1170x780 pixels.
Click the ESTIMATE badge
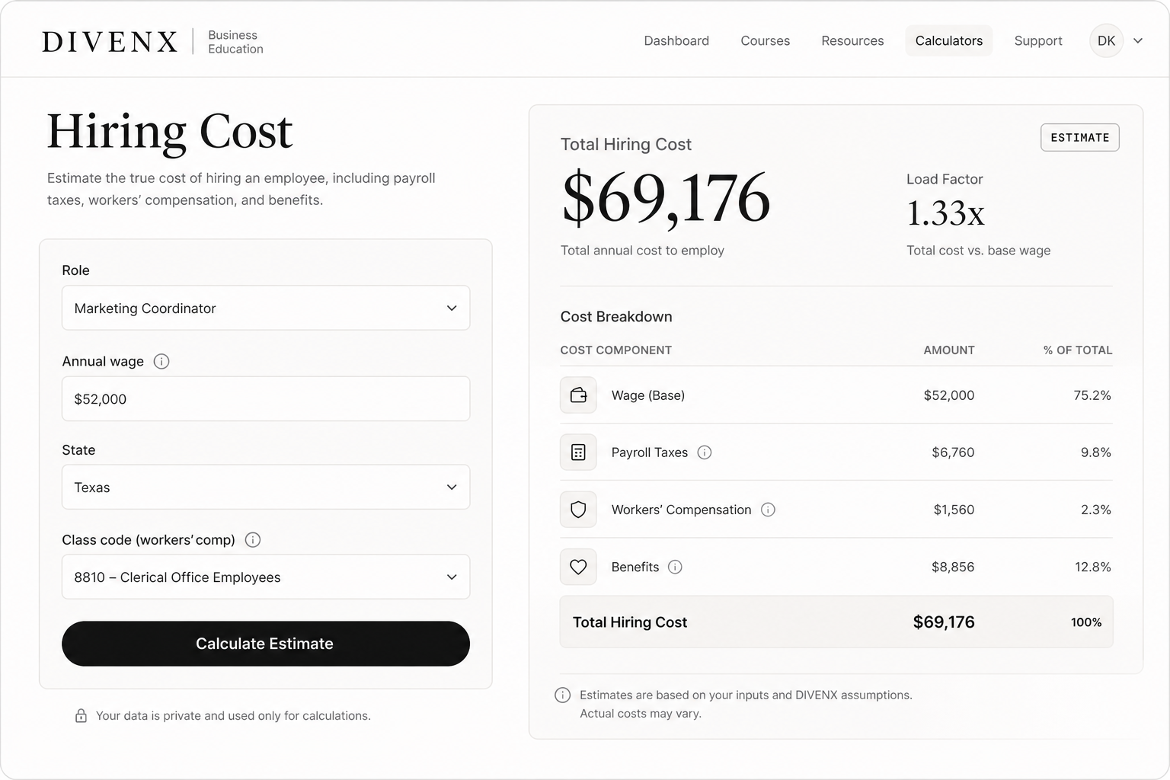tap(1080, 137)
